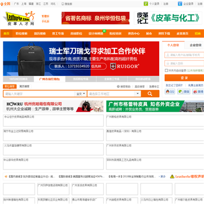Image resolution: width=204 pixels, height=204 pixels.
Task: Select the 江苏 region link
Action: [45, 4]
